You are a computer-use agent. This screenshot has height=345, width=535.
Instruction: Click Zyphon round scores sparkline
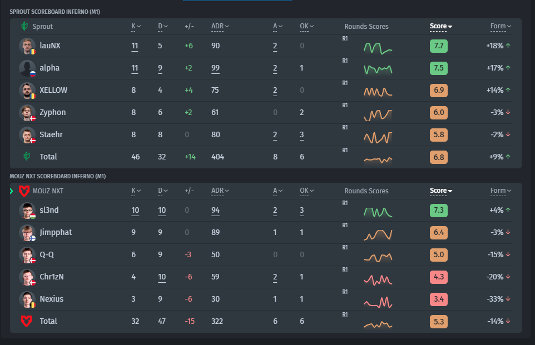click(378, 115)
